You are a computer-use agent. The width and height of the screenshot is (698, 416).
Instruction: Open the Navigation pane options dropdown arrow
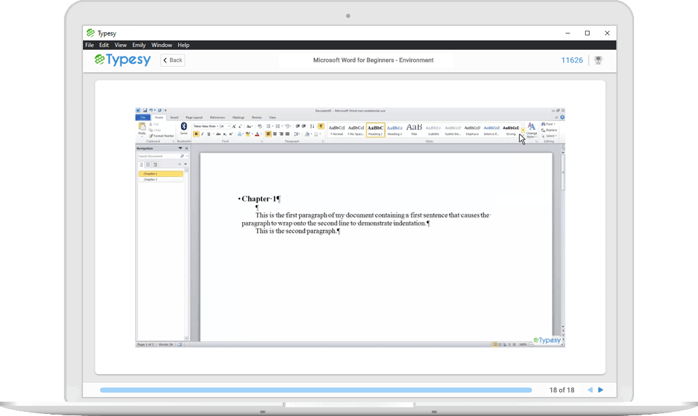pyautogui.click(x=180, y=148)
